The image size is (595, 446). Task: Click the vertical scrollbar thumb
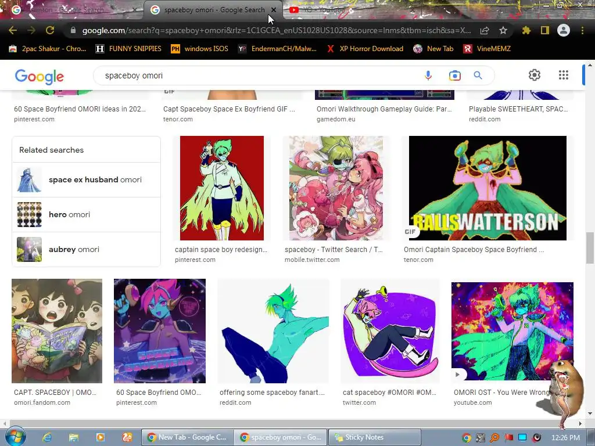pos(590,248)
